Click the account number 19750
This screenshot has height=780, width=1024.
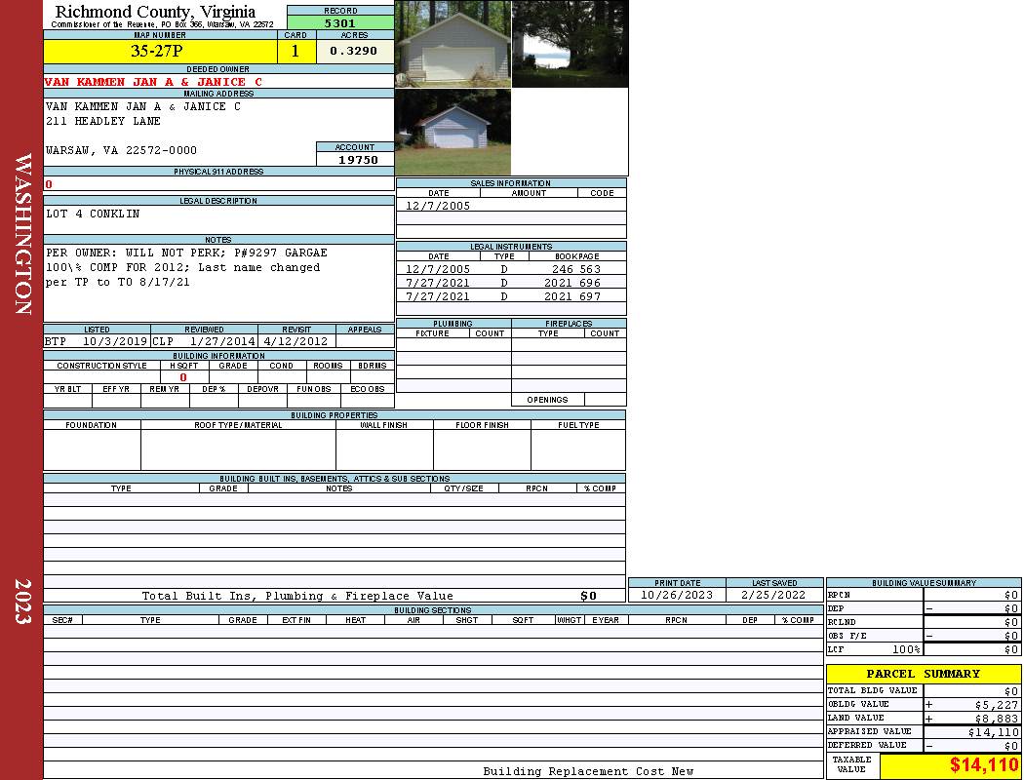pos(358,160)
